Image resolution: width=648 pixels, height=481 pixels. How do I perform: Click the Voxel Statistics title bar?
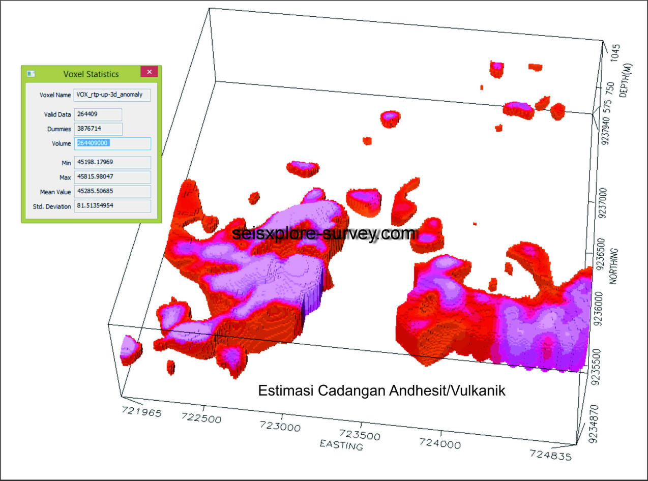coord(91,74)
